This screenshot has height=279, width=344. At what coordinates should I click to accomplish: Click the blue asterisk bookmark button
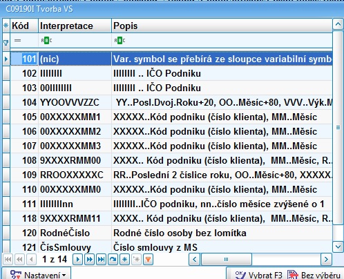click(124, 260)
